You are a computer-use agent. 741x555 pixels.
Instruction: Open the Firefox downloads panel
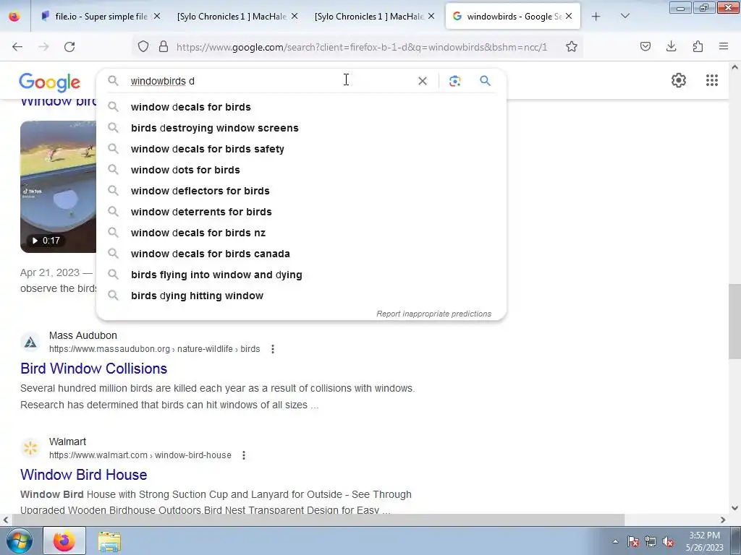tap(671, 46)
